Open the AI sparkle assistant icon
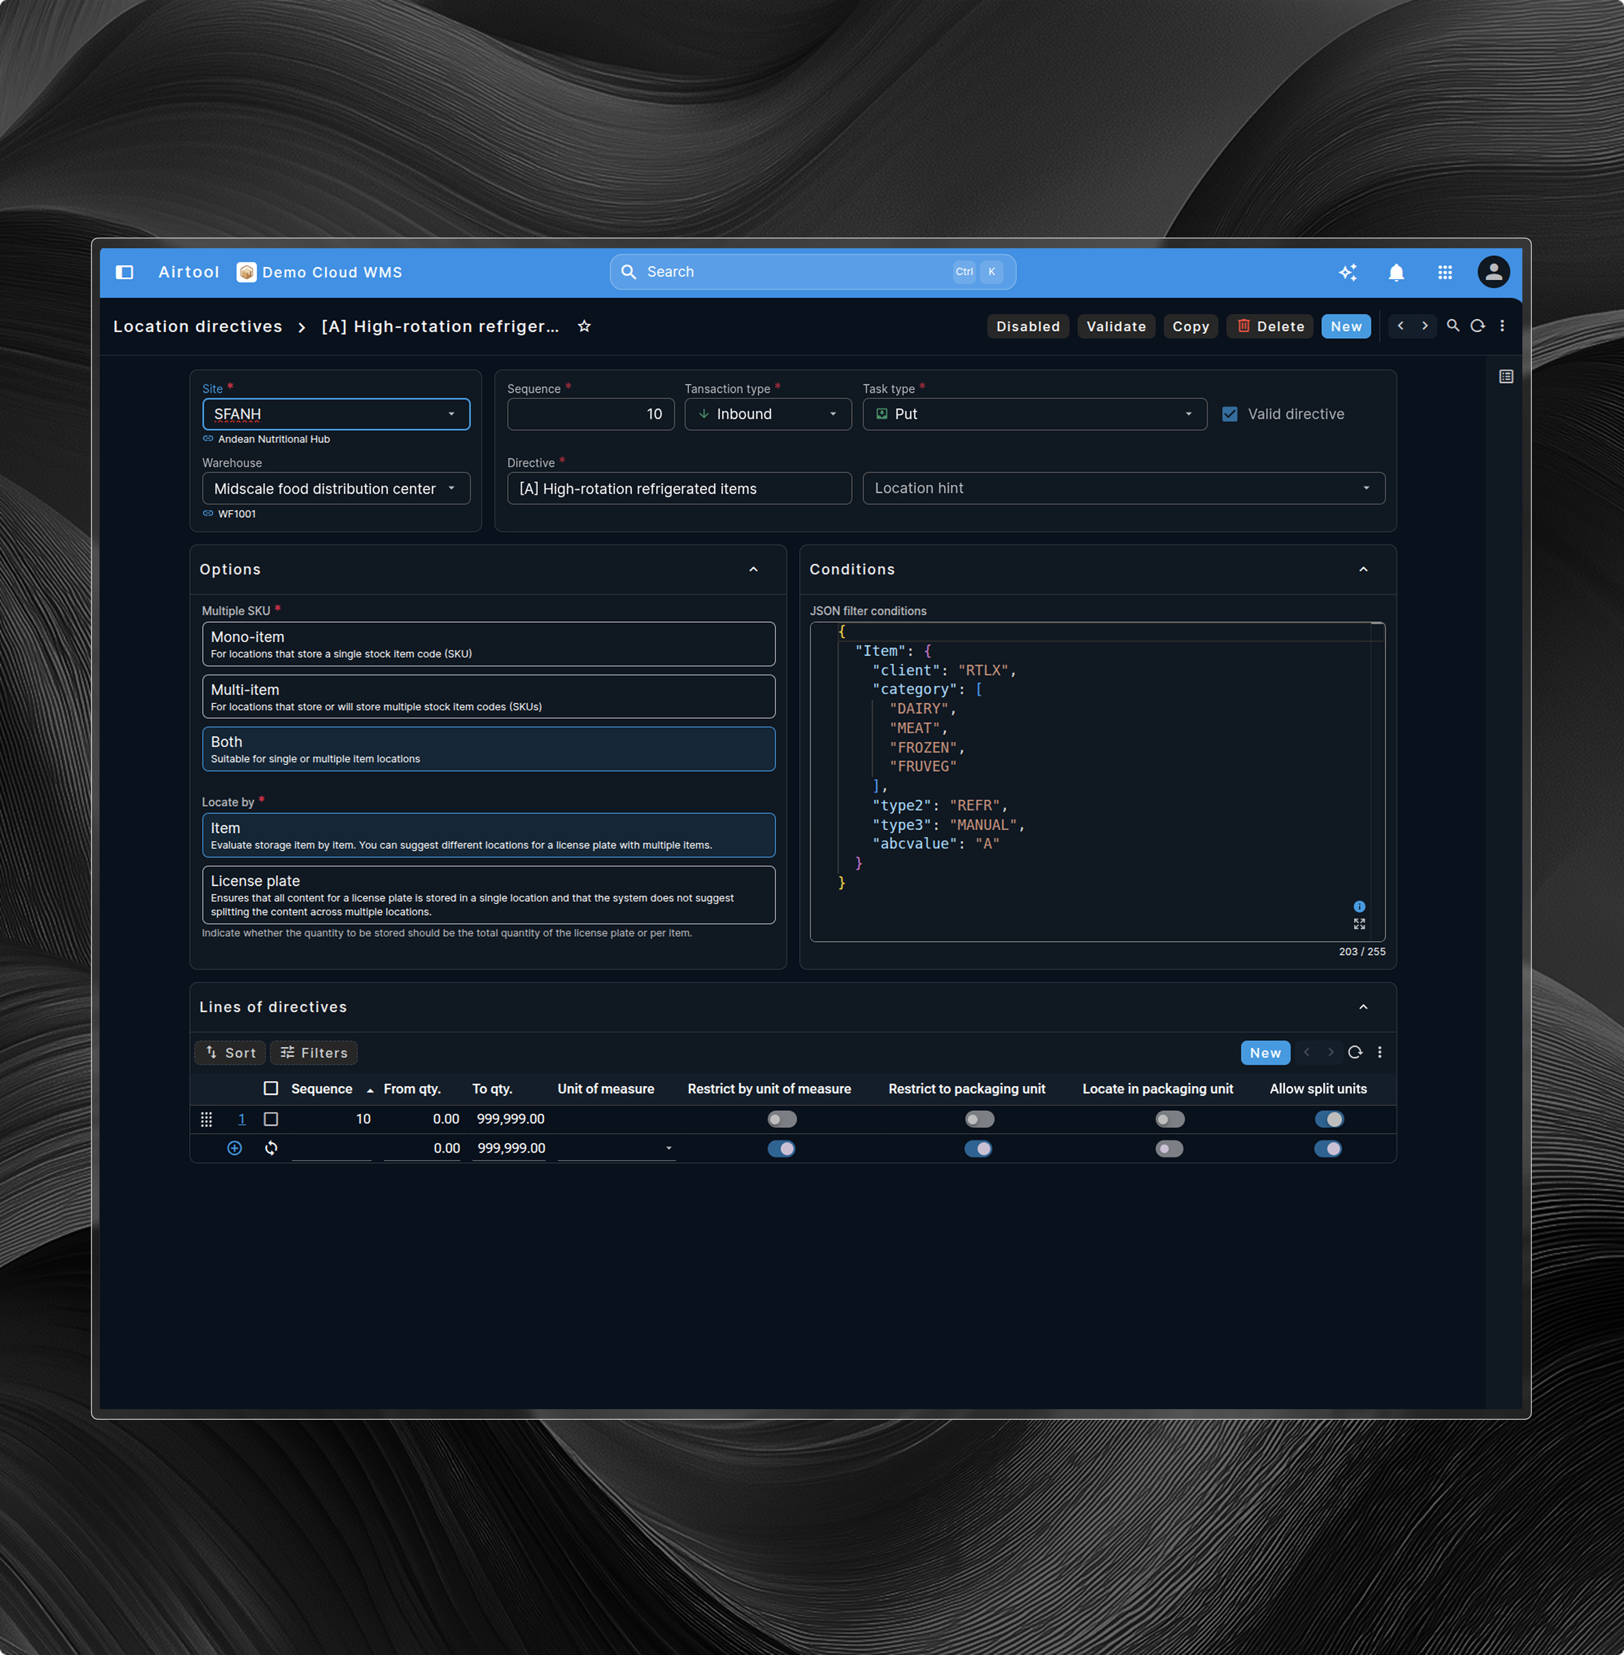This screenshot has width=1624, height=1655. (1347, 272)
